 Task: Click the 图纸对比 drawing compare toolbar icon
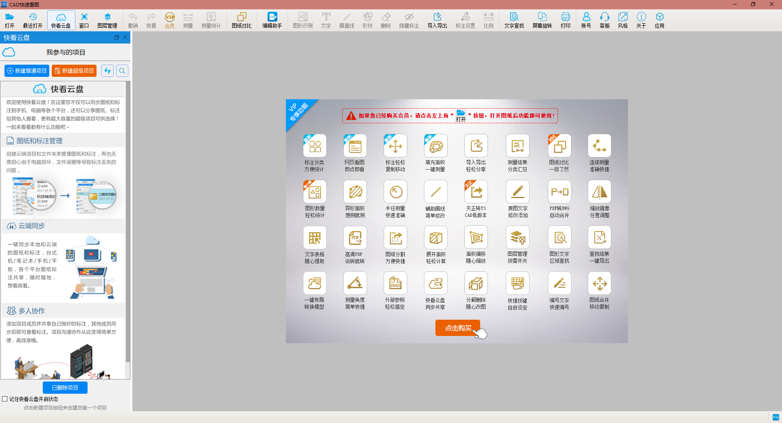242,20
